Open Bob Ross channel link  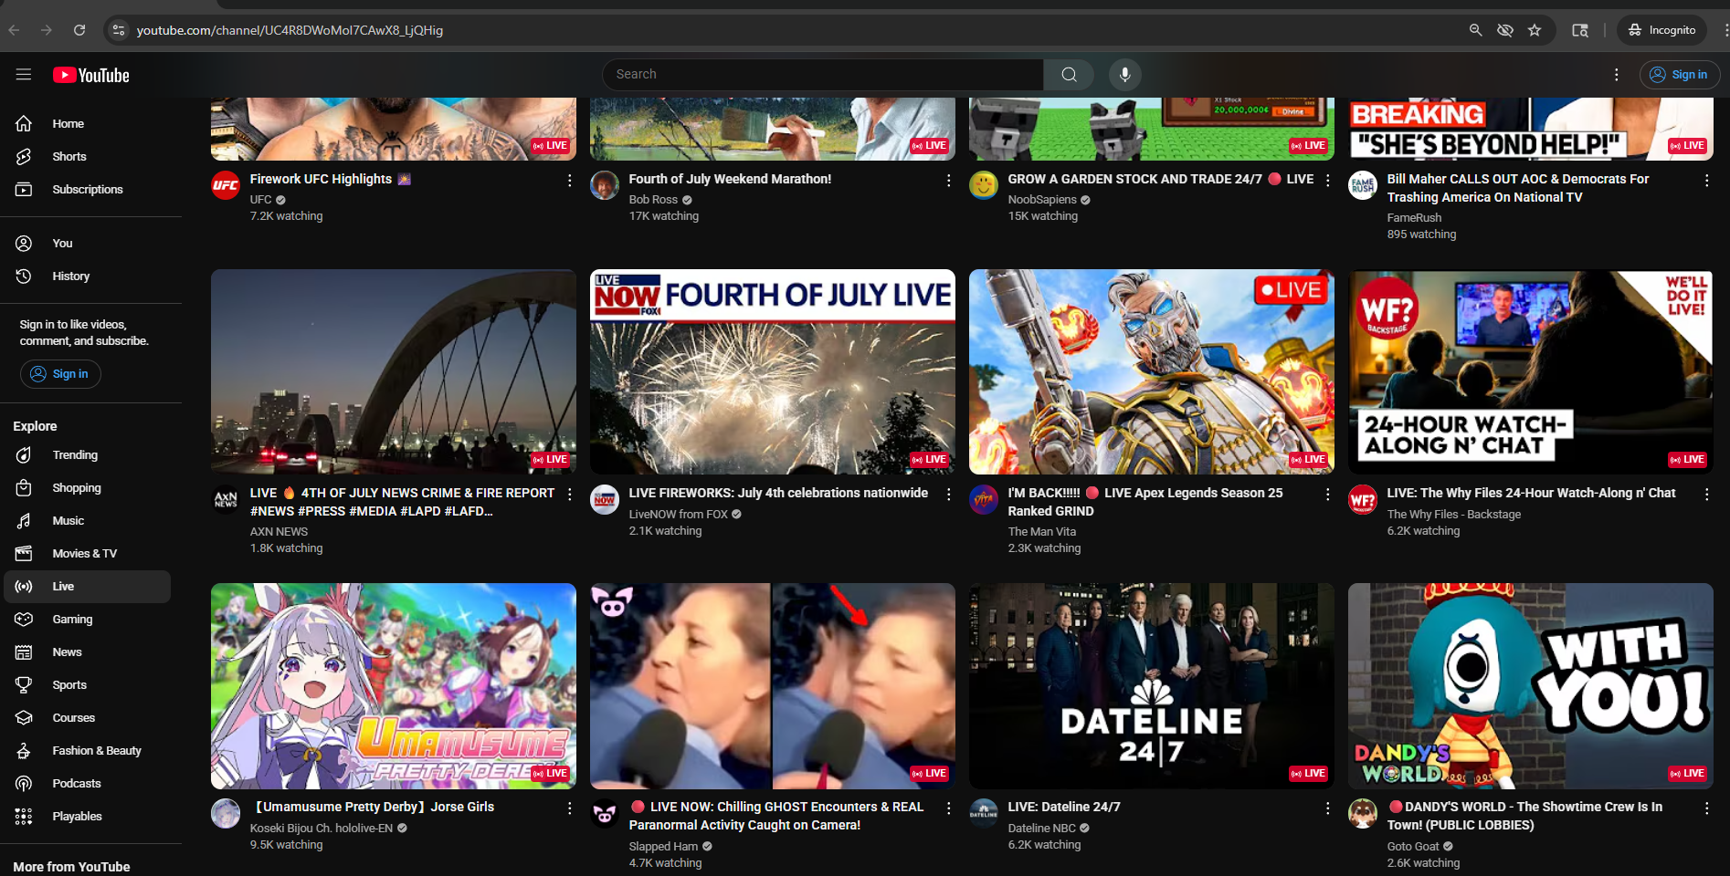[x=653, y=200]
